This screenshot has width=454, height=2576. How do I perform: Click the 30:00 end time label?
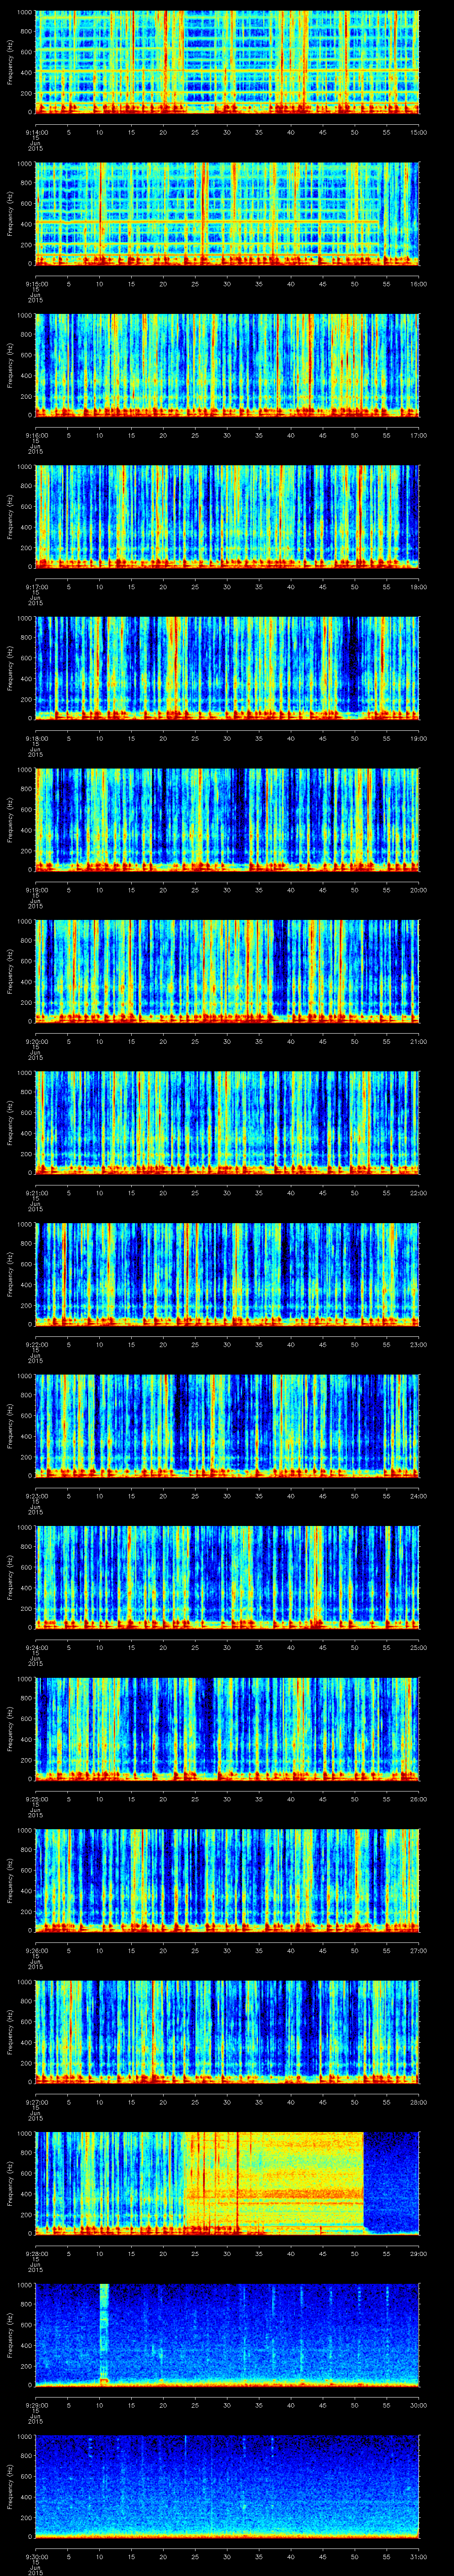tap(418, 2405)
